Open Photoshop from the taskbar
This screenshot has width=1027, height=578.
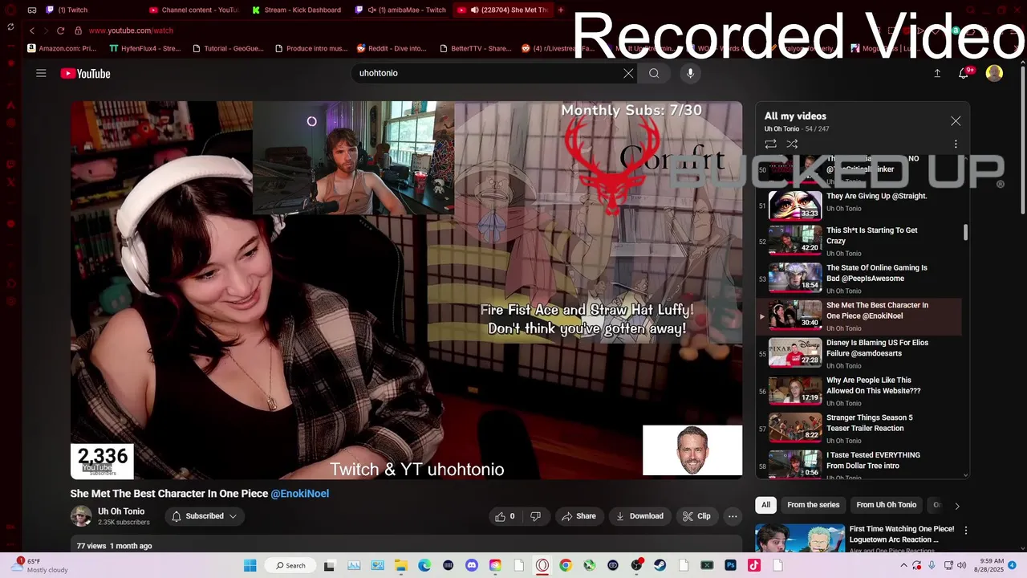730,565
